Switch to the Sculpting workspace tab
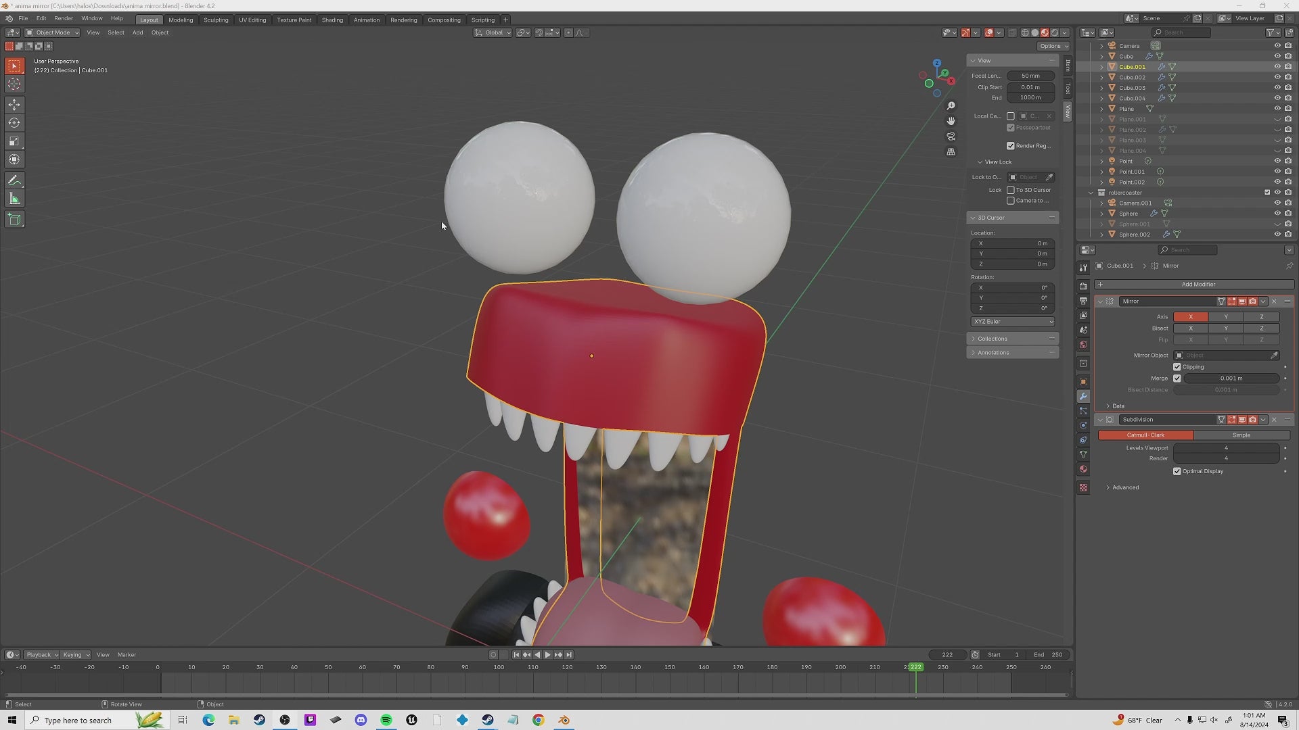 pos(216,20)
